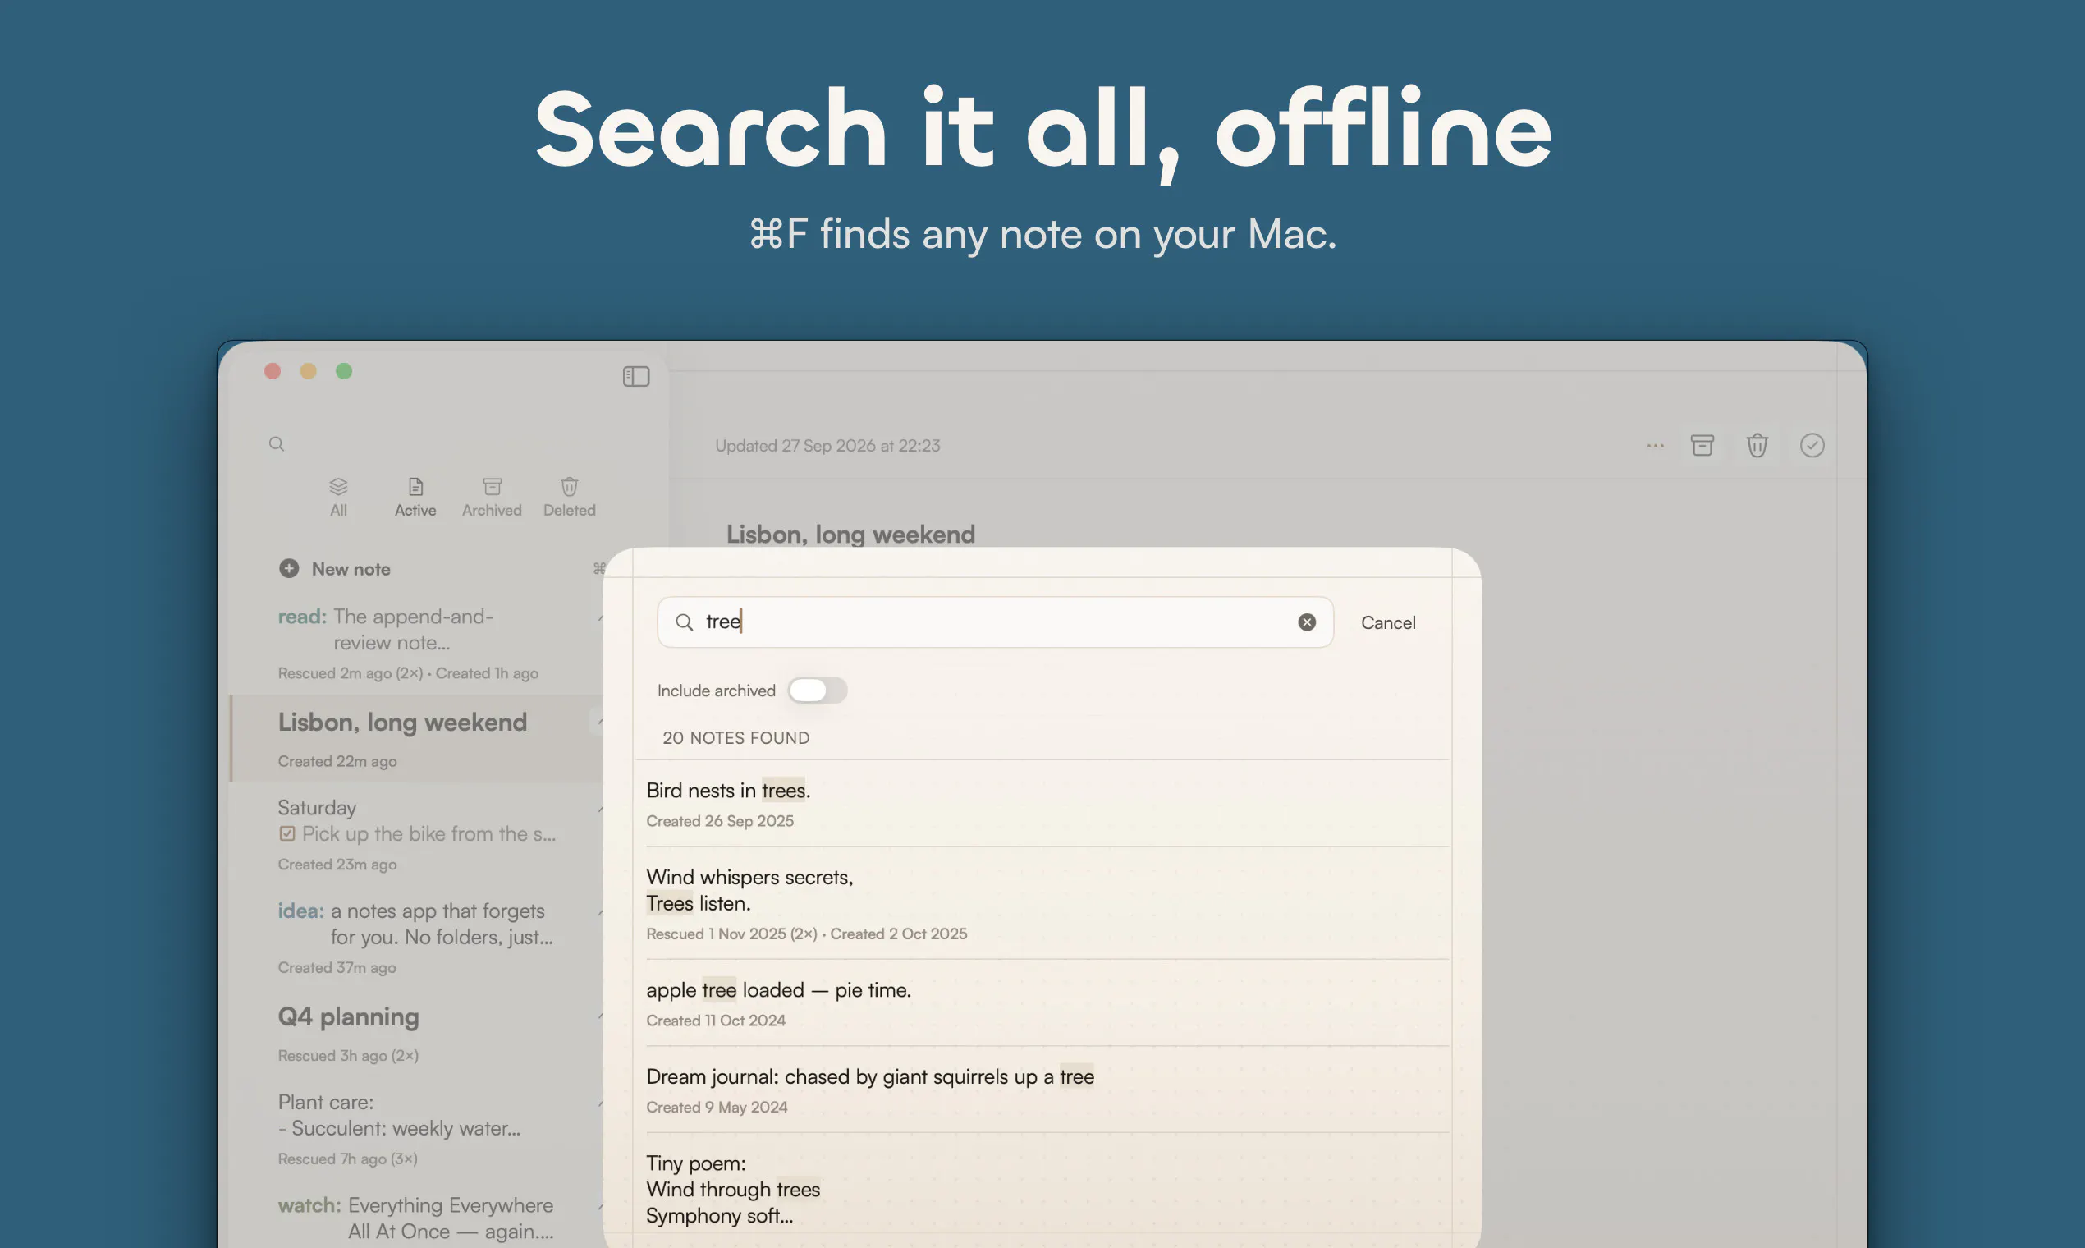Open result 'Bird nests in trees.'
The width and height of the screenshot is (2085, 1248).
(1047, 804)
